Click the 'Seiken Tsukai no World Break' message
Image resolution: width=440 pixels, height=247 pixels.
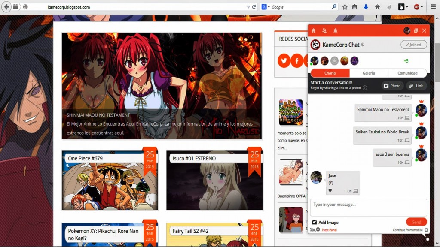pyautogui.click(x=382, y=135)
